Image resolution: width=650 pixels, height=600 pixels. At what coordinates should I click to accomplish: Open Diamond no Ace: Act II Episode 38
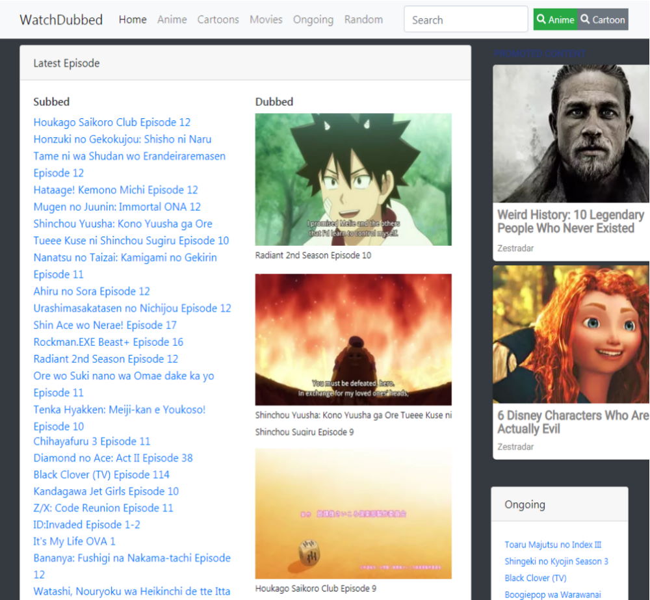tap(113, 458)
